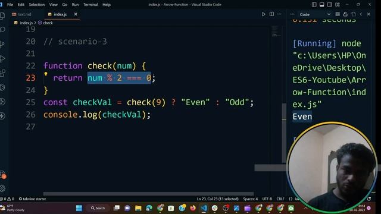Click the taskbar Search box

coord(98,208)
